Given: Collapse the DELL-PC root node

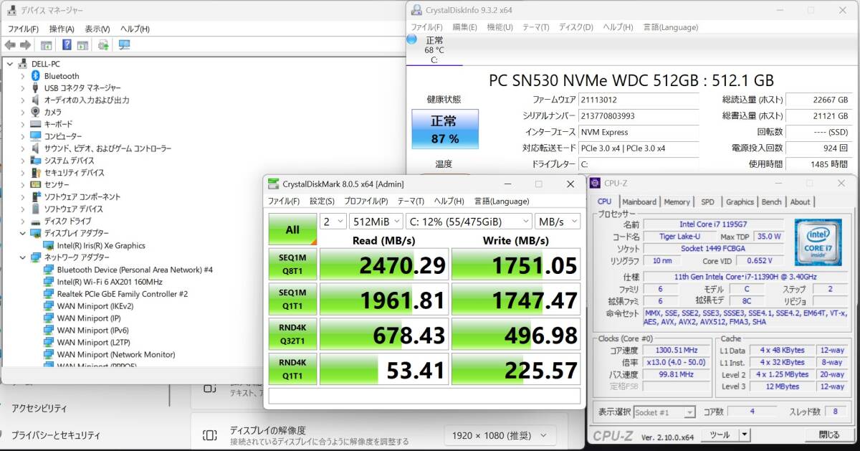Looking at the screenshot, I should click(10, 64).
